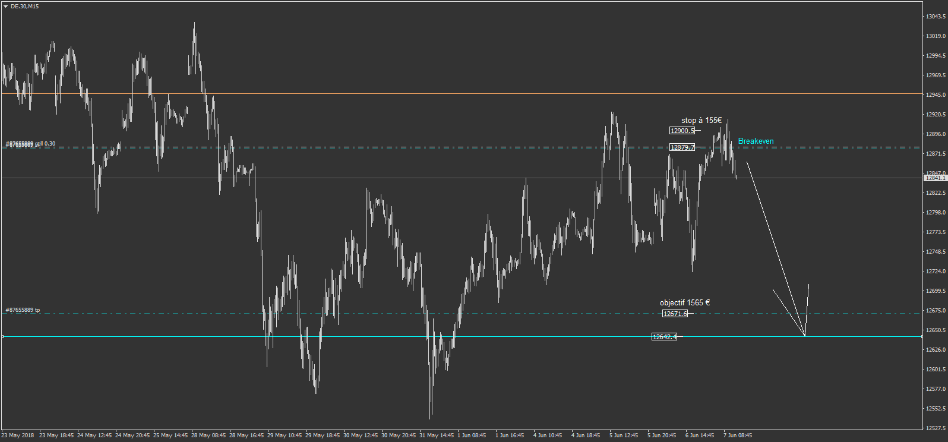The width and height of the screenshot is (948, 442).
Task: Click 12650.5 on the price axis
Action: (936, 330)
